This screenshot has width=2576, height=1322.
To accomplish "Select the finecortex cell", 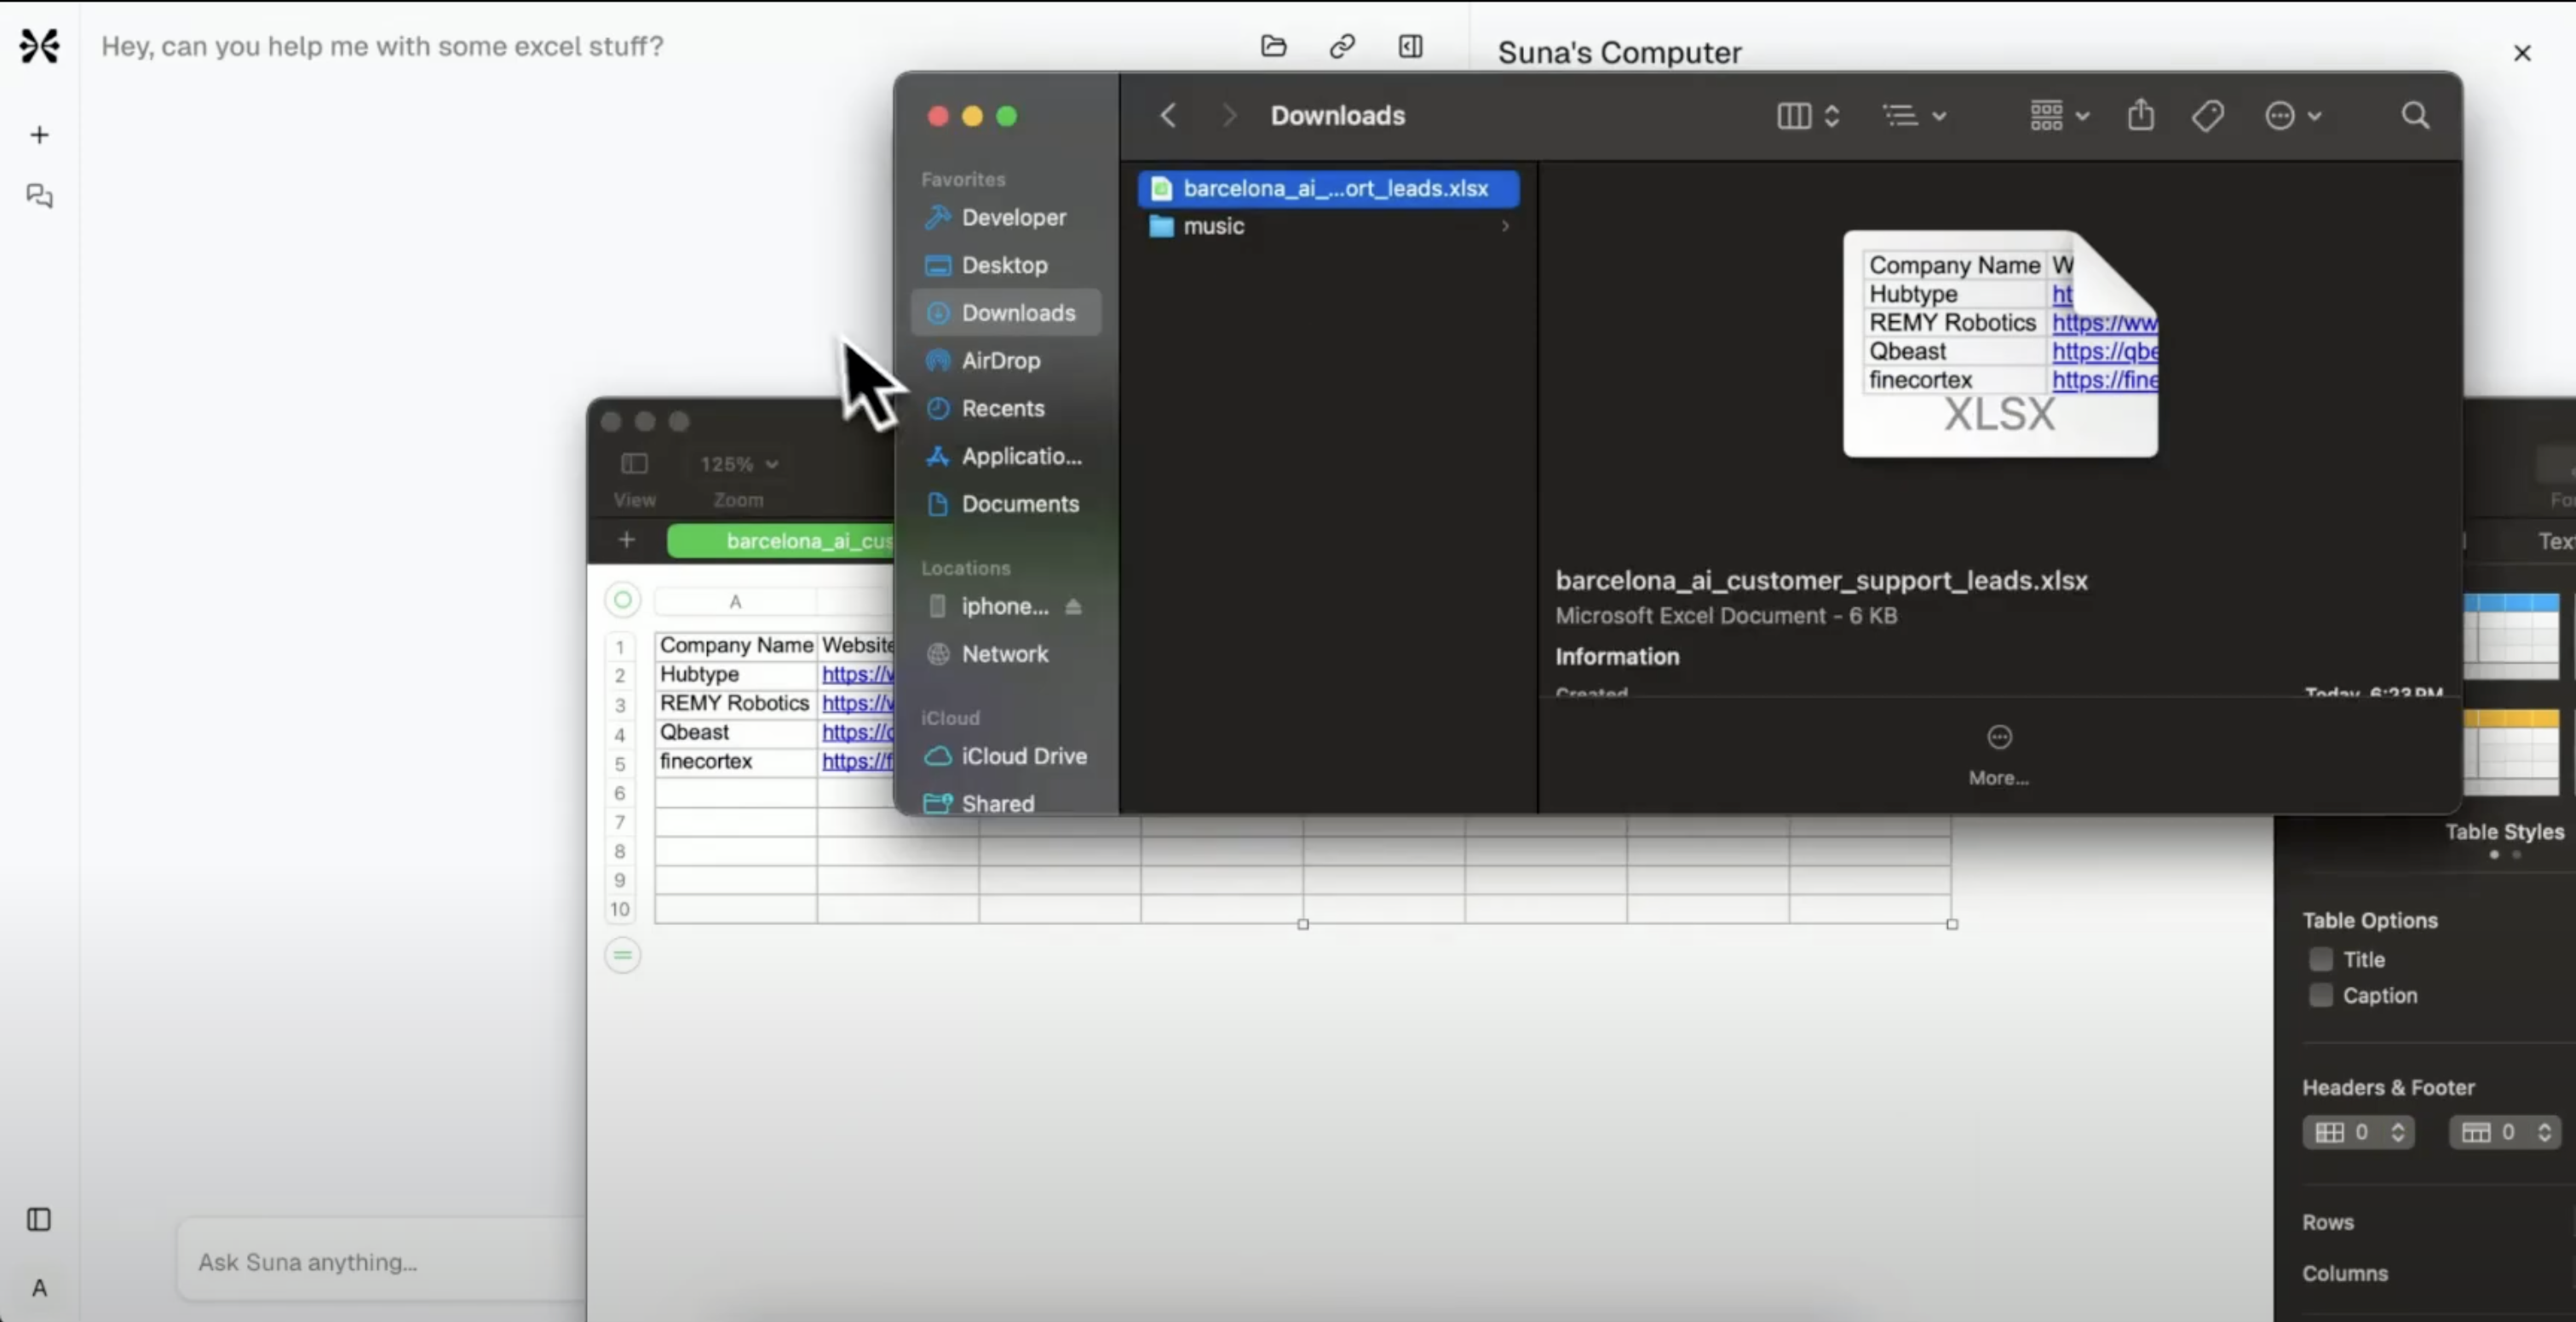I will point(736,761).
